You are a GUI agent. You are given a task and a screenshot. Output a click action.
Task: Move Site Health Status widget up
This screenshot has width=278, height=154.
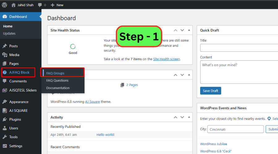tap(175, 30)
